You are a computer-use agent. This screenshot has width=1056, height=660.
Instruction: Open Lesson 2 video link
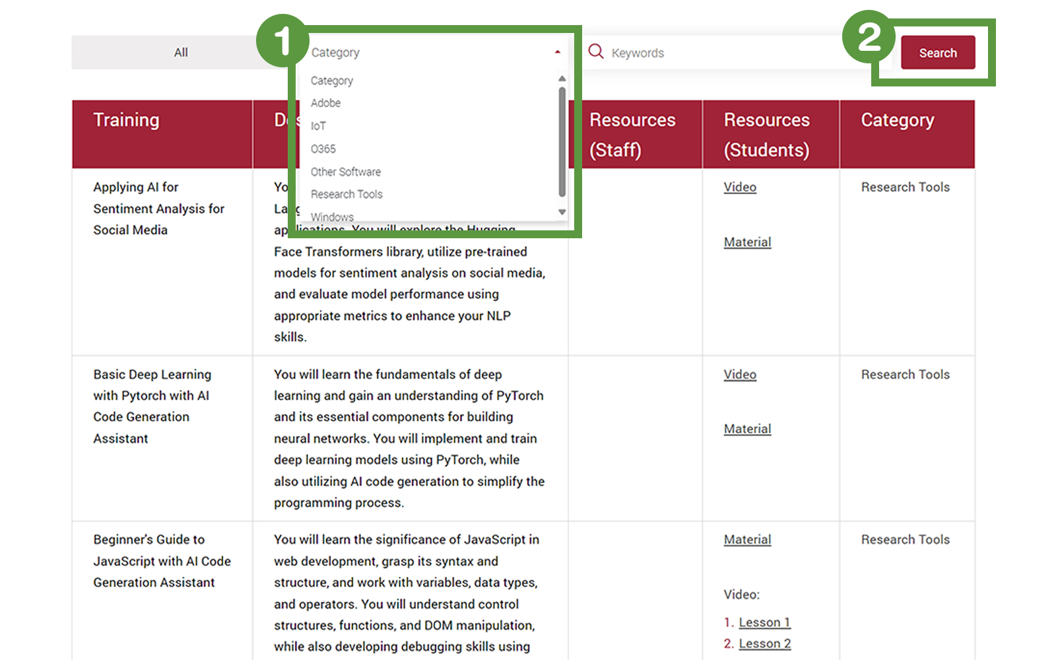pos(764,643)
